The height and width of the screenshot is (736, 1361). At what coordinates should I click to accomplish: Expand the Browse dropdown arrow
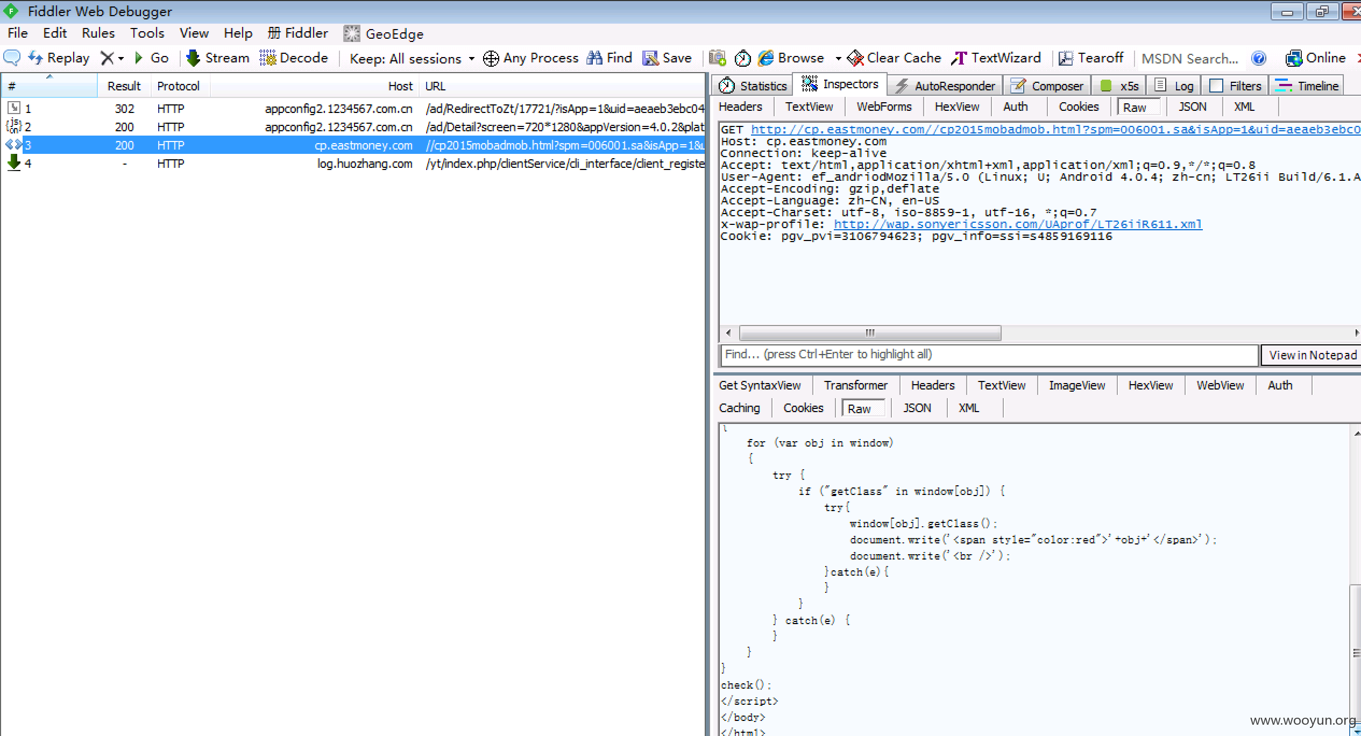click(838, 58)
